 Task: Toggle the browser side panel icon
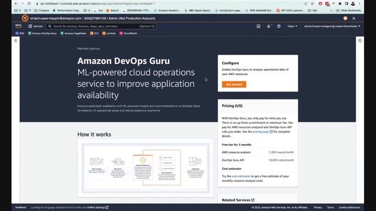click(346, 4)
